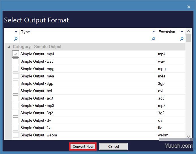Screen dimensions: 196x154
Task: Click the dv extension cell
Action: point(171,121)
